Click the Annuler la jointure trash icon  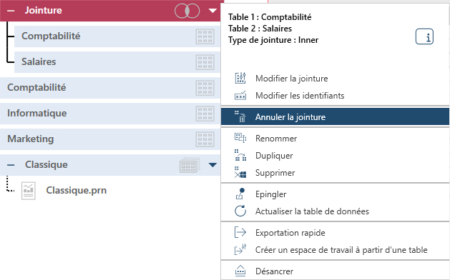click(240, 116)
